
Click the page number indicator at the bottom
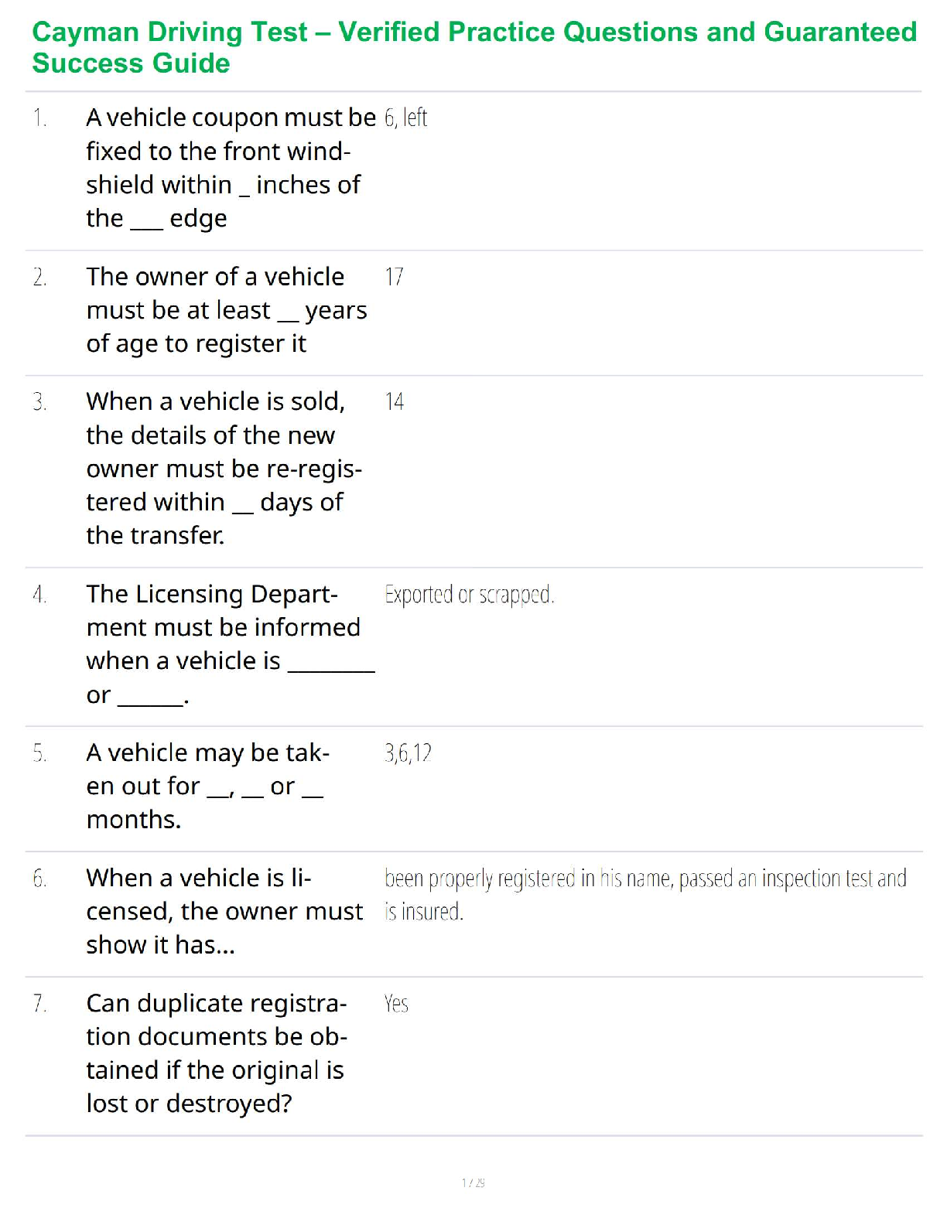tap(473, 1182)
